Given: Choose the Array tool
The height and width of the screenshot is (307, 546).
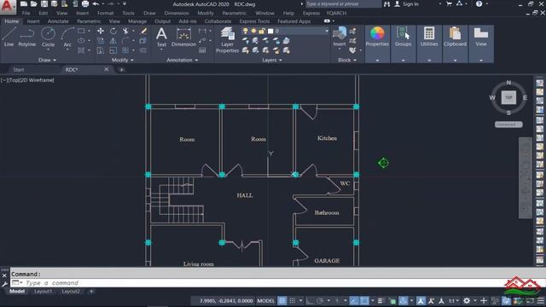Looking at the screenshot, I should [125, 50].
